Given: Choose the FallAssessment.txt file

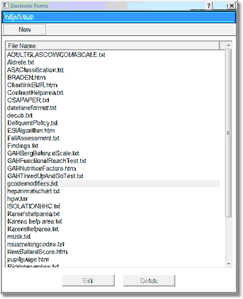Looking at the screenshot, I should click(x=33, y=138).
